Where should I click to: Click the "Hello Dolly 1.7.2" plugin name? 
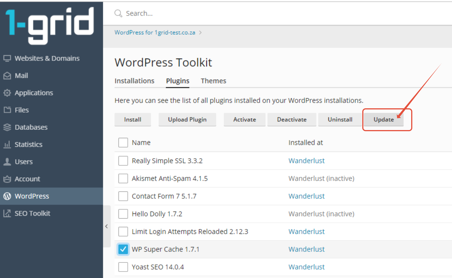click(157, 214)
